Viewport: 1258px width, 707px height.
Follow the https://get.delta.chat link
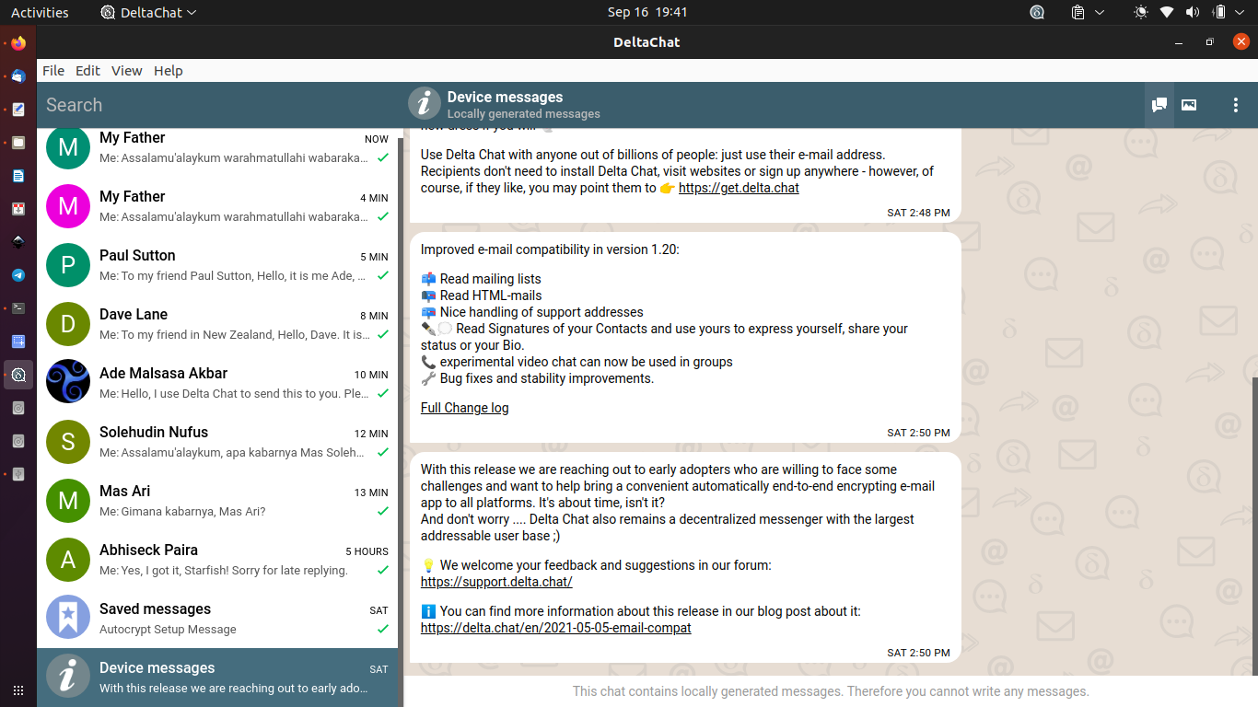[739, 188]
